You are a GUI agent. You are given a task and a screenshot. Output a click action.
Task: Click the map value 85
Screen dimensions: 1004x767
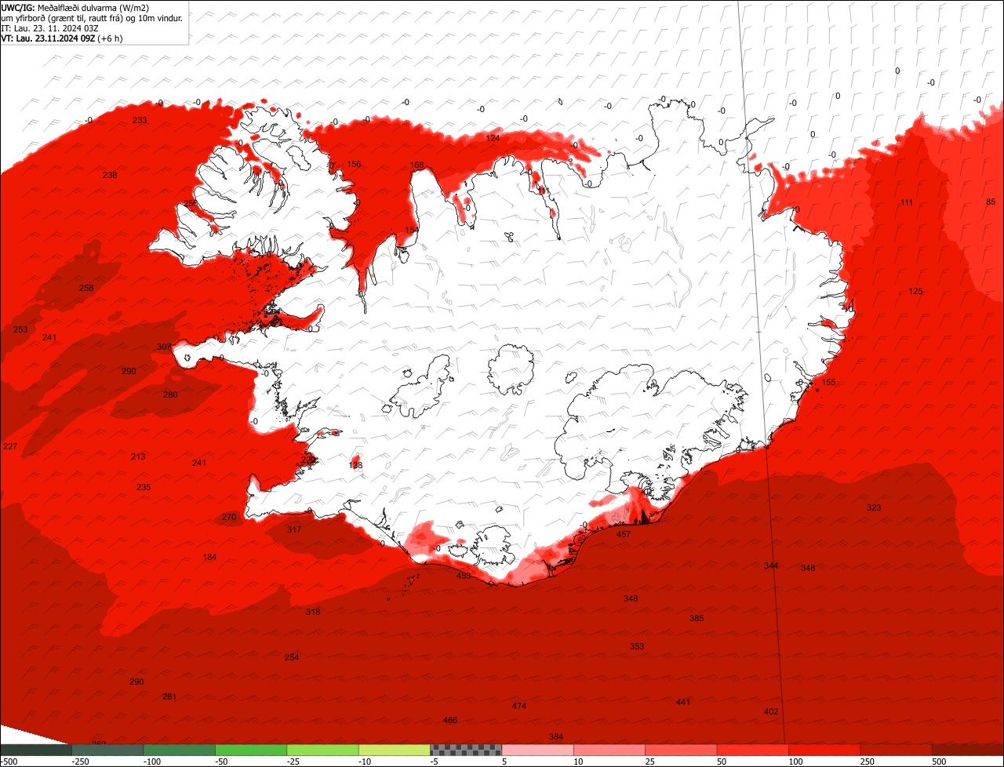pos(991,202)
